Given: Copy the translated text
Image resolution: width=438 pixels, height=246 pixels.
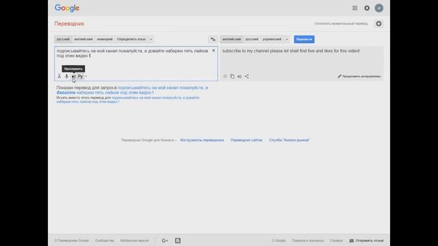Looking at the screenshot, I should tap(232, 76).
